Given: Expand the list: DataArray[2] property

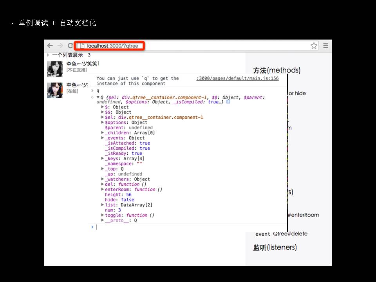Looking at the screenshot, I should coord(103,205).
